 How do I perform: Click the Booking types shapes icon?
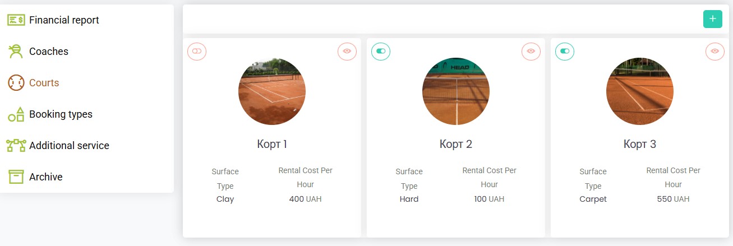pos(16,114)
